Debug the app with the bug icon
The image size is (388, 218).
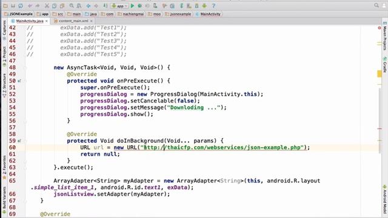(140, 5)
